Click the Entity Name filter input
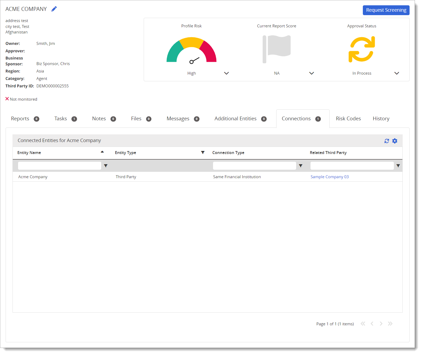 point(59,166)
